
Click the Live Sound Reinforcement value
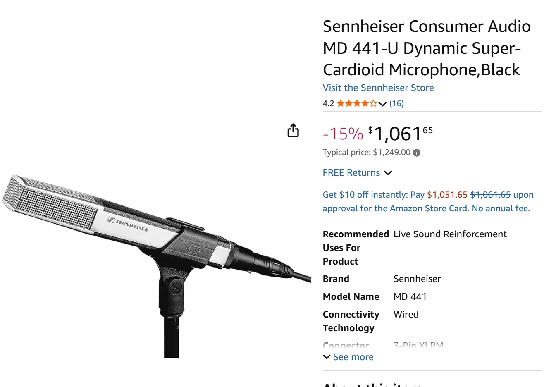tap(450, 234)
